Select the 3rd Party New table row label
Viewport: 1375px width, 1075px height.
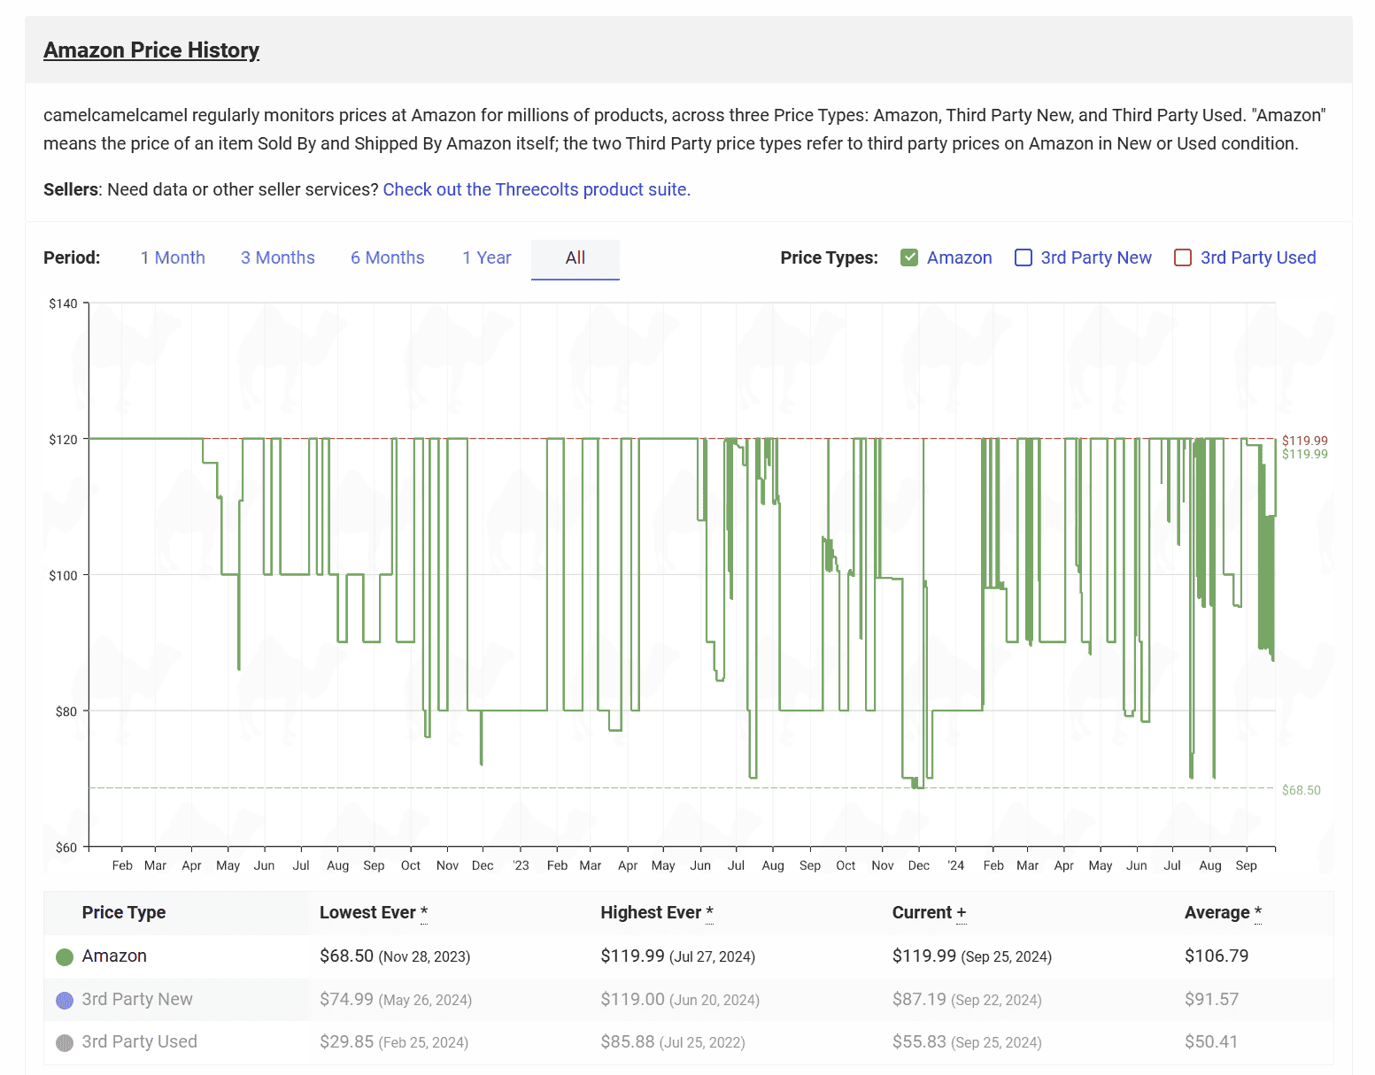(137, 999)
